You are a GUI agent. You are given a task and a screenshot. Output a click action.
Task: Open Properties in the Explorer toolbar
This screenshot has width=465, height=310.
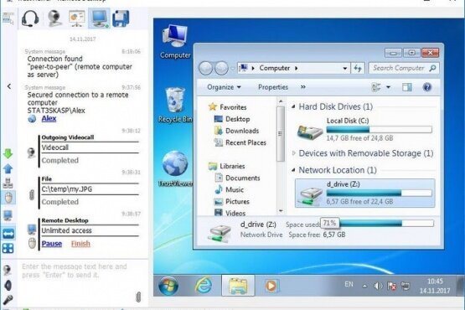click(273, 87)
